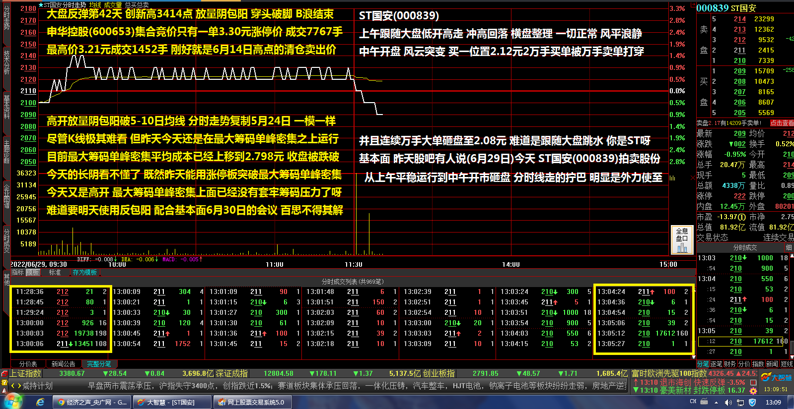The height and width of the screenshot is (409, 794).
Task: Click the 000839 ST国安 stock title
Action: click(726, 8)
